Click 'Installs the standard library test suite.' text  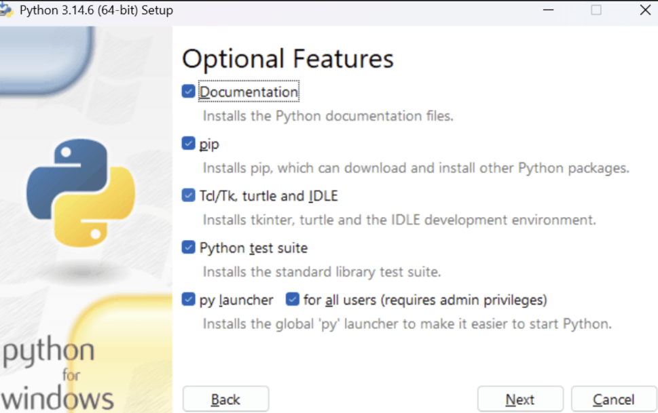pos(322,272)
